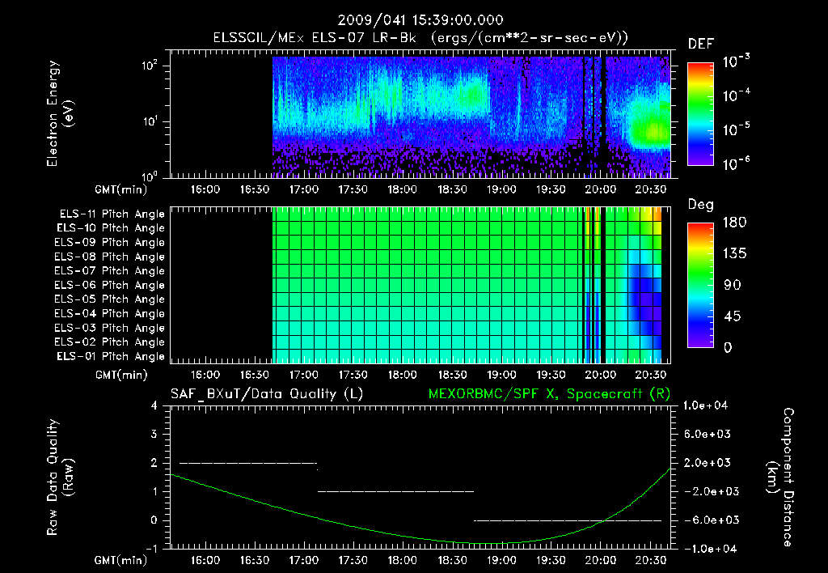The height and width of the screenshot is (573, 828).
Task: Select the 'ELS-11 Pitch Angle' row label
Action: pyautogui.click(x=112, y=214)
